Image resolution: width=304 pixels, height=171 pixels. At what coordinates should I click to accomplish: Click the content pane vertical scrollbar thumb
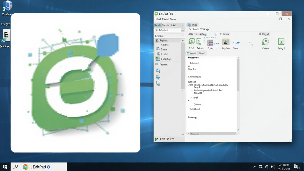pos(238,75)
